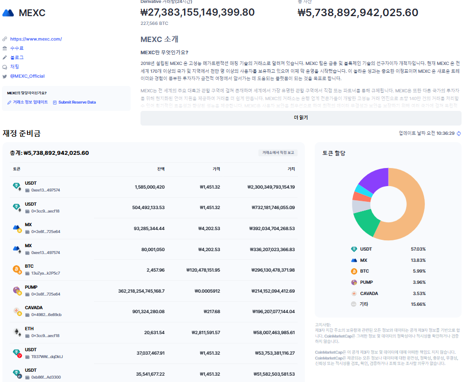Image resolution: width=464 pixels, height=382 pixels.
Task: Click 거래소 정보 업데이트 link
Action: click(30, 102)
